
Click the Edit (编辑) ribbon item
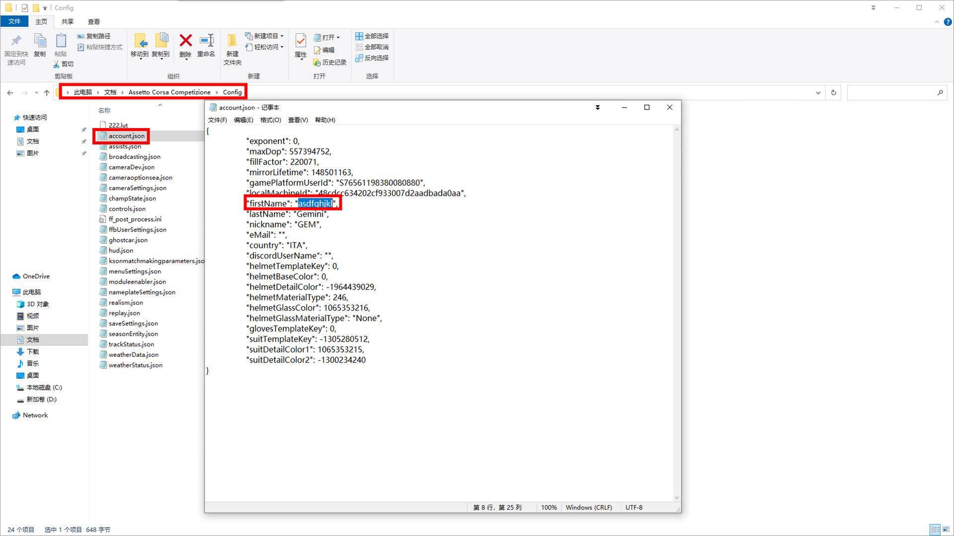[324, 50]
